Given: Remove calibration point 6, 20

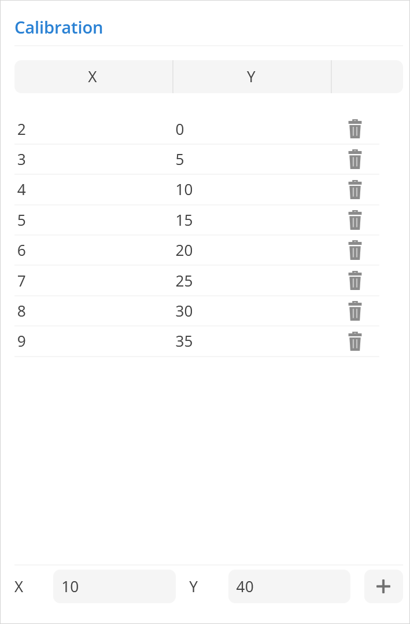Looking at the screenshot, I should pyautogui.click(x=354, y=250).
